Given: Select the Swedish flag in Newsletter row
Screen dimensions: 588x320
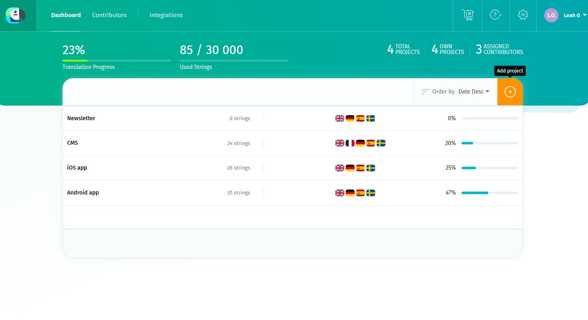Looking at the screenshot, I should point(371,118).
